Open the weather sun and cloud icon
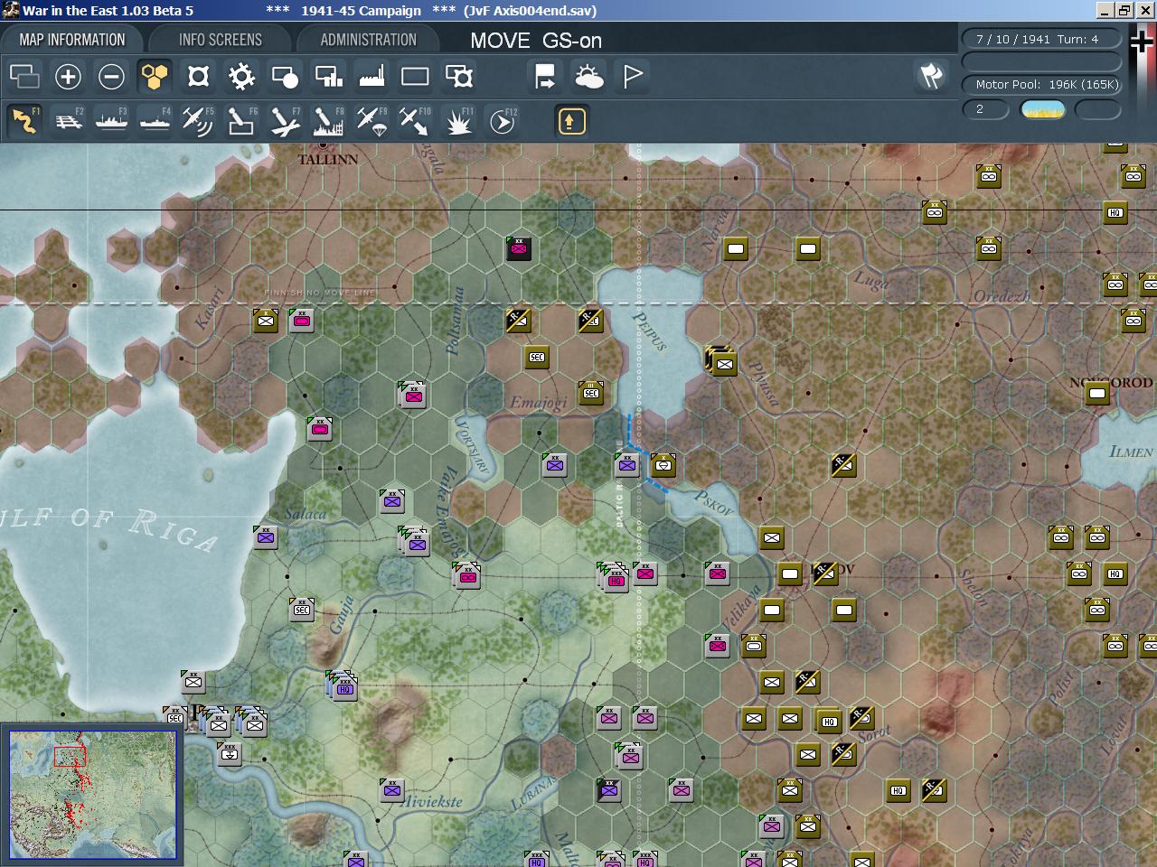Image resolution: width=1157 pixels, height=867 pixels. click(x=589, y=77)
